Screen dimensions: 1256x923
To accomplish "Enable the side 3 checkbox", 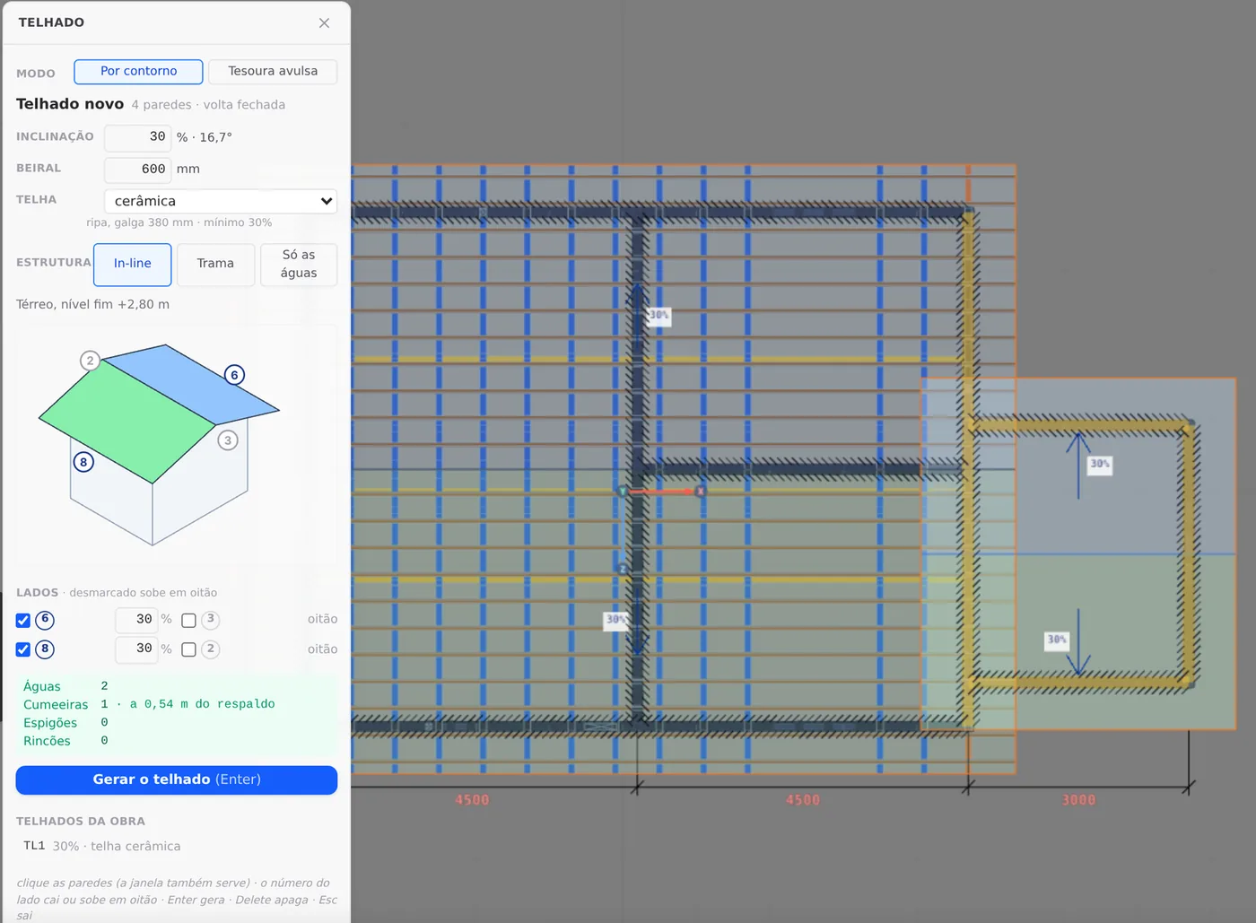I will point(188,621).
